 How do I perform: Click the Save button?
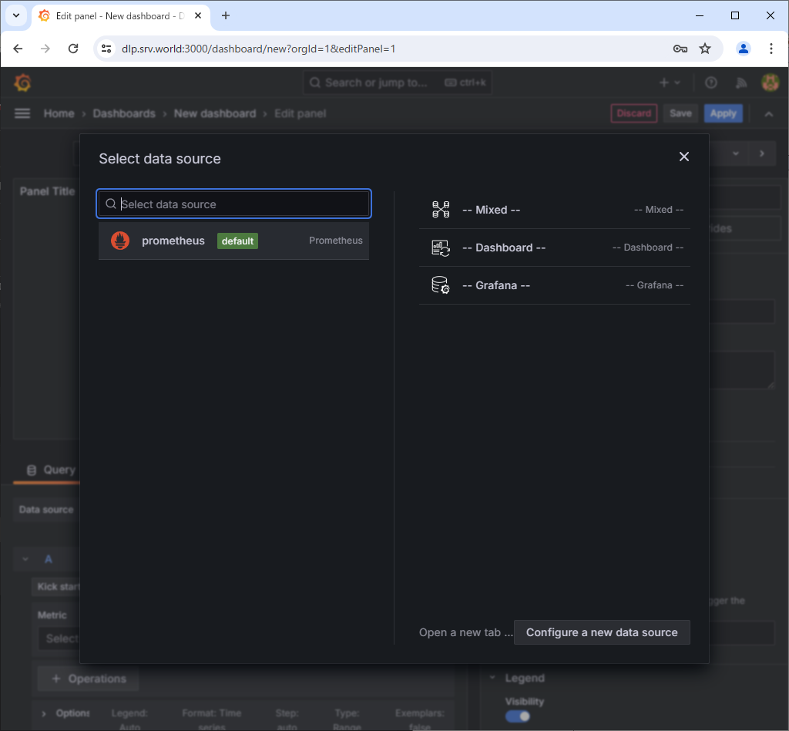(x=680, y=113)
